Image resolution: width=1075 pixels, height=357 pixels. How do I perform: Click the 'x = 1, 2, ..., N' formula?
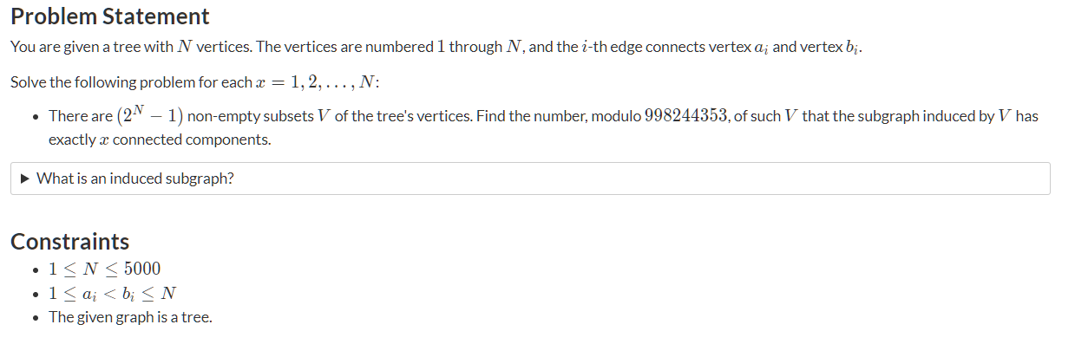(314, 82)
